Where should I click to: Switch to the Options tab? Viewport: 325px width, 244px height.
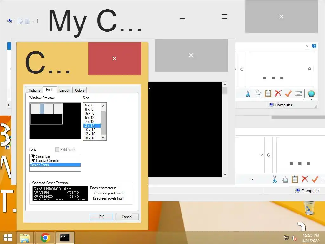[34, 90]
